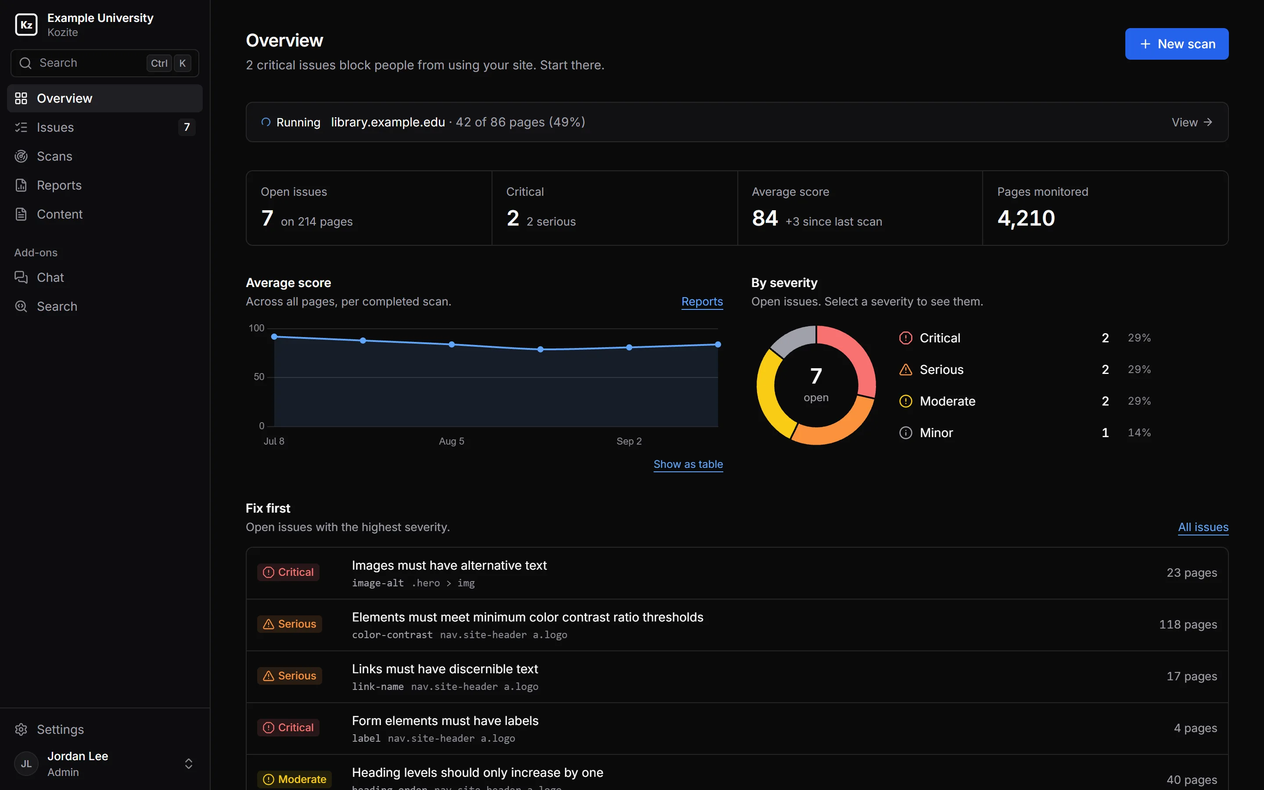Click the Critical badge on Images alternative text row
This screenshot has width=1264, height=790.
coord(288,572)
